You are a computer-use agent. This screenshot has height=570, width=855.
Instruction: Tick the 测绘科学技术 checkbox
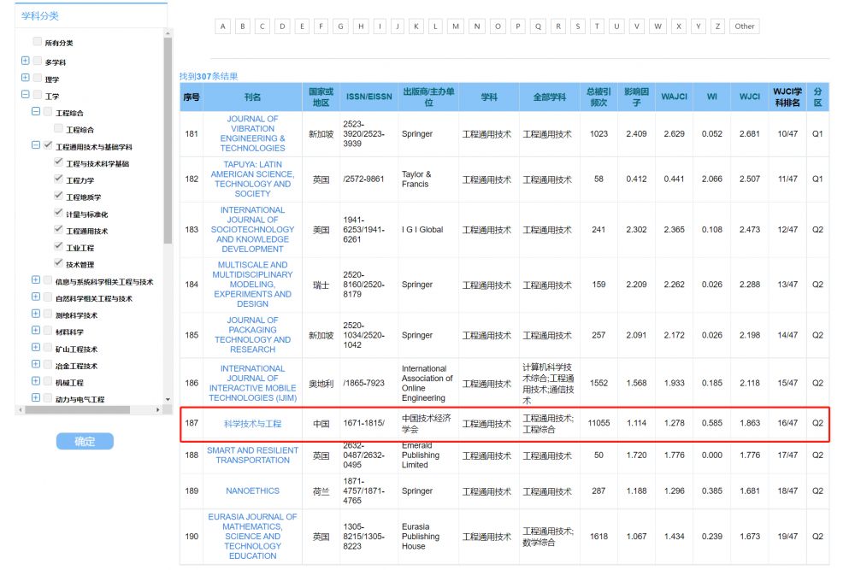pos(48,314)
